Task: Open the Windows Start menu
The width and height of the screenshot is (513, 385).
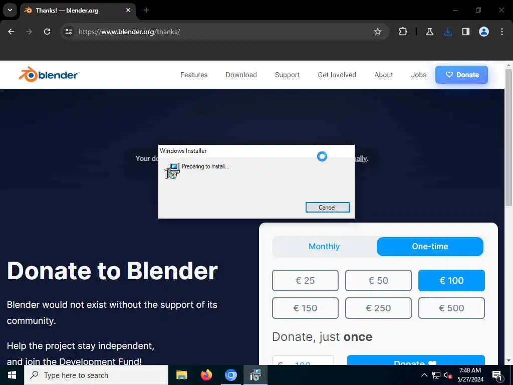Action: (12, 375)
